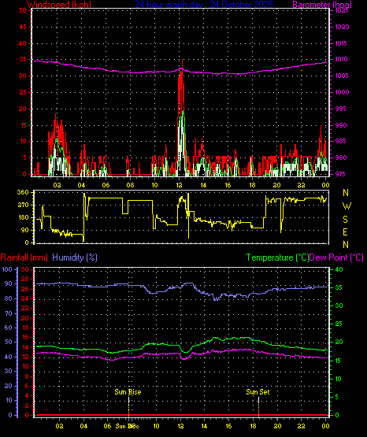Click the 14 hour label under rainfall chart

pos(204,426)
